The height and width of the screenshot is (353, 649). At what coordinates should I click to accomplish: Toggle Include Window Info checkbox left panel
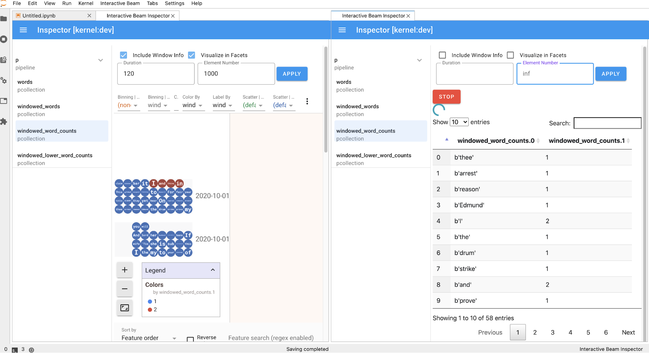click(x=124, y=55)
